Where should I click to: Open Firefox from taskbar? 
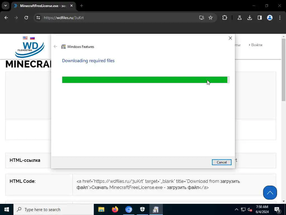click(115, 209)
